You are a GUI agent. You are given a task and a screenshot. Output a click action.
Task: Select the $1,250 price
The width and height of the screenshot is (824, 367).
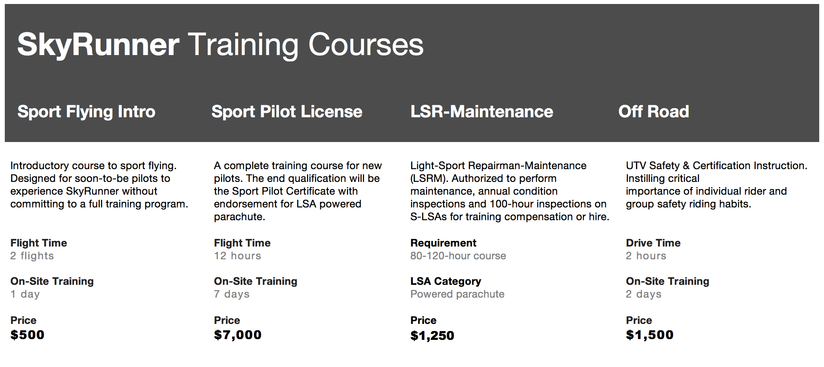[x=432, y=335]
